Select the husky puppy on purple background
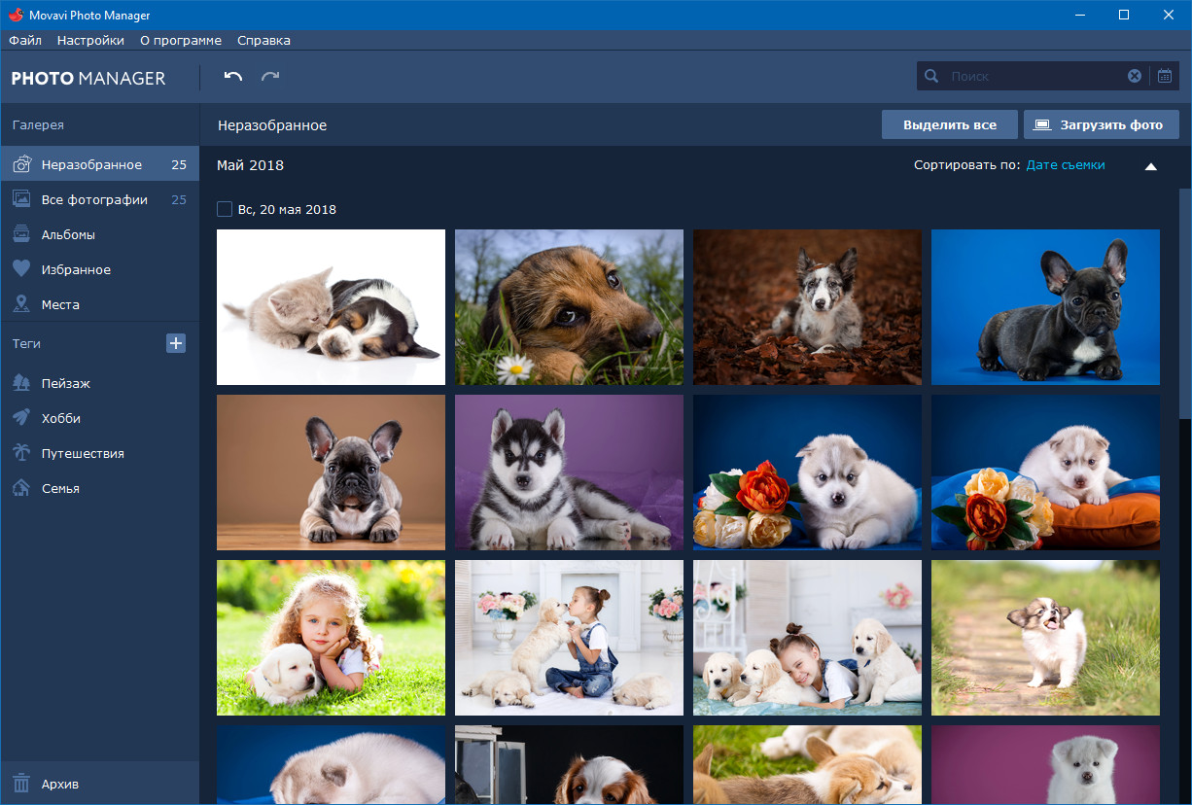This screenshot has height=805, width=1192. [x=569, y=472]
